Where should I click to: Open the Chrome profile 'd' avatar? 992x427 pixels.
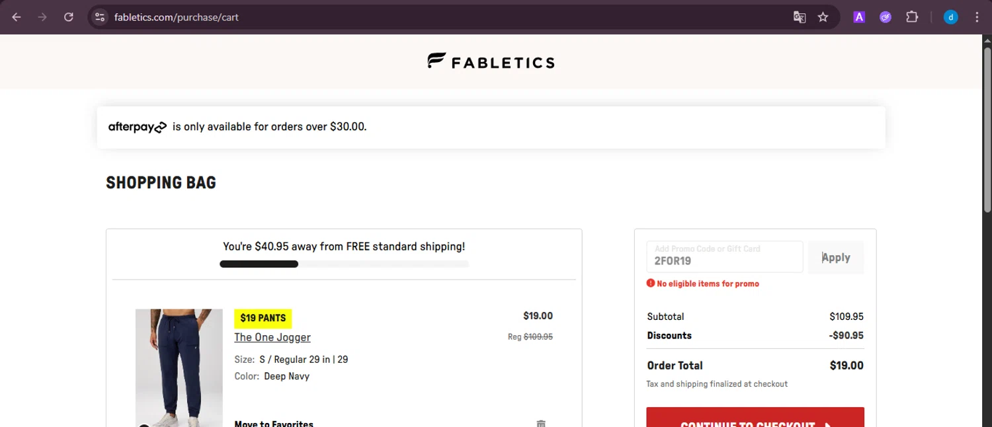(x=951, y=17)
